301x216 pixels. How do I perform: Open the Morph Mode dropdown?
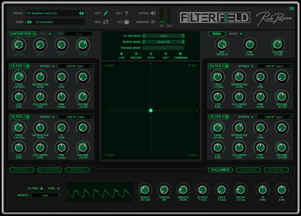164,42
